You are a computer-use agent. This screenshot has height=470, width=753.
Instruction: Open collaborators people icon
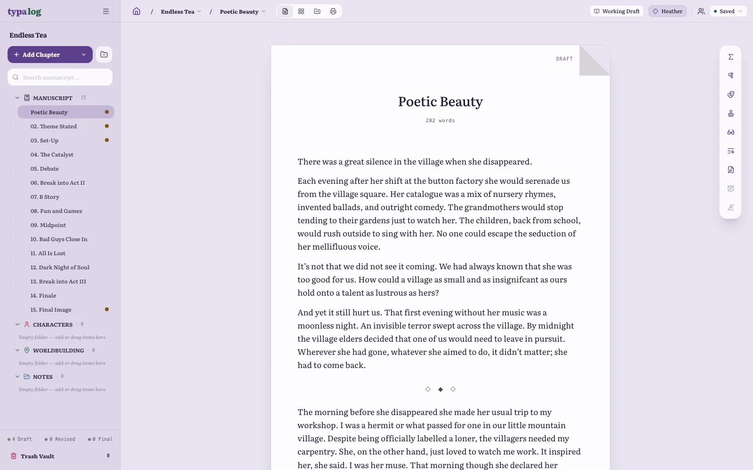(701, 11)
